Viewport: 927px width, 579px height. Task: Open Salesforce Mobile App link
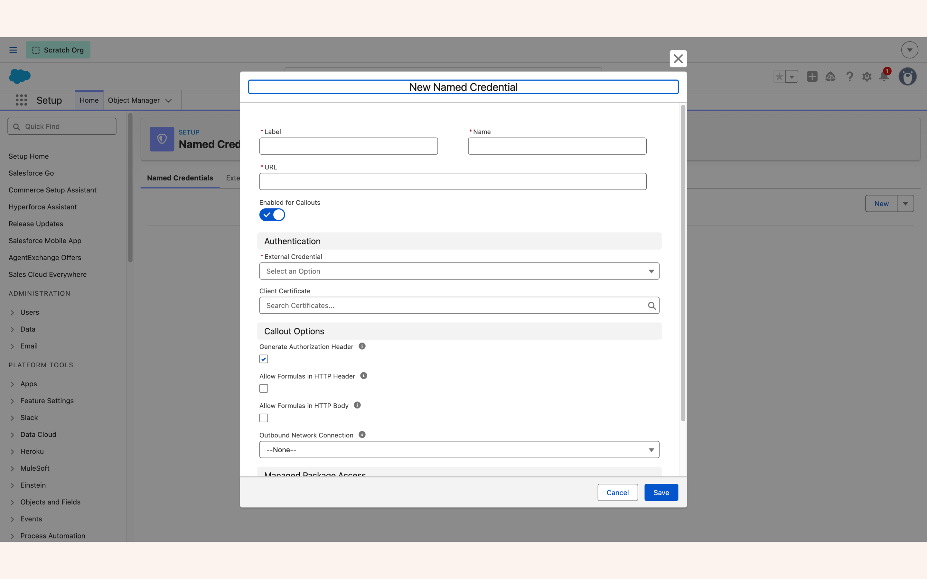pyautogui.click(x=45, y=241)
